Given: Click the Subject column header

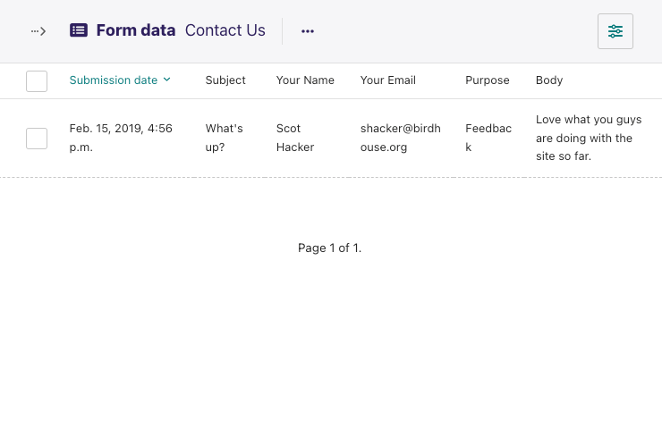Looking at the screenshot, I should coord(225,80).
